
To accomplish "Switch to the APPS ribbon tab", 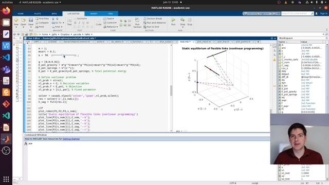I will (x=54, y=14).
